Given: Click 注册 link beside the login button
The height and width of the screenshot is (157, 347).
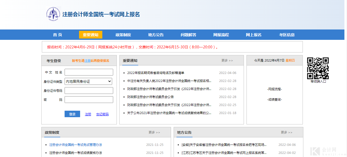Looking at the screenshot, I should pos(88,114).
